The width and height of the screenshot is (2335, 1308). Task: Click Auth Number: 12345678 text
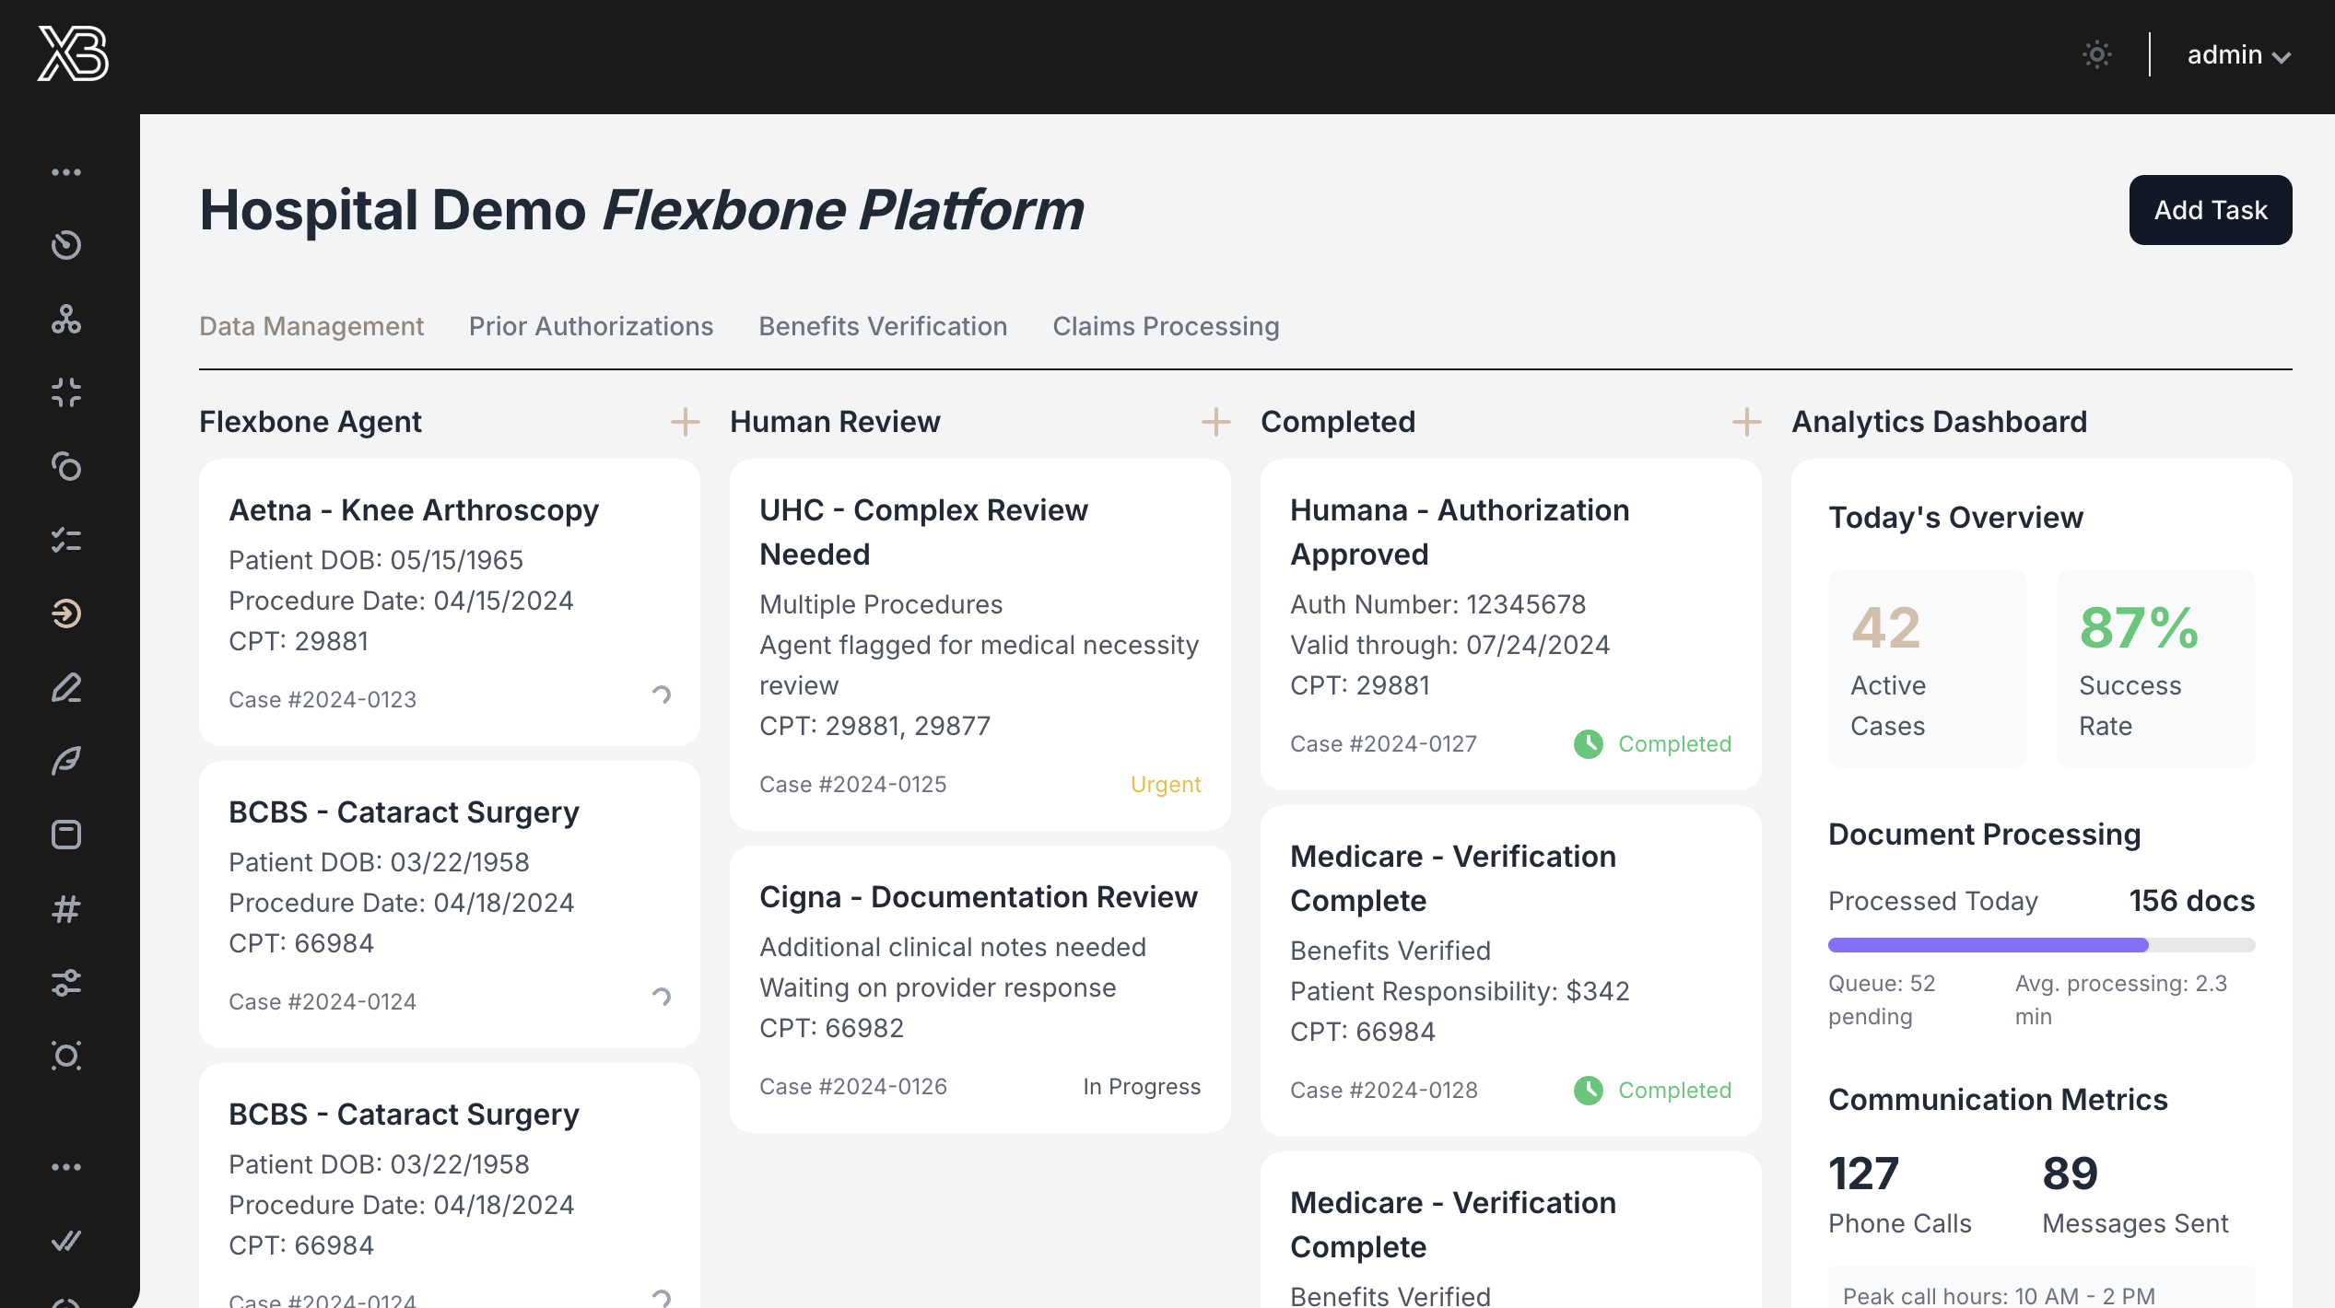pos(1437,604)
